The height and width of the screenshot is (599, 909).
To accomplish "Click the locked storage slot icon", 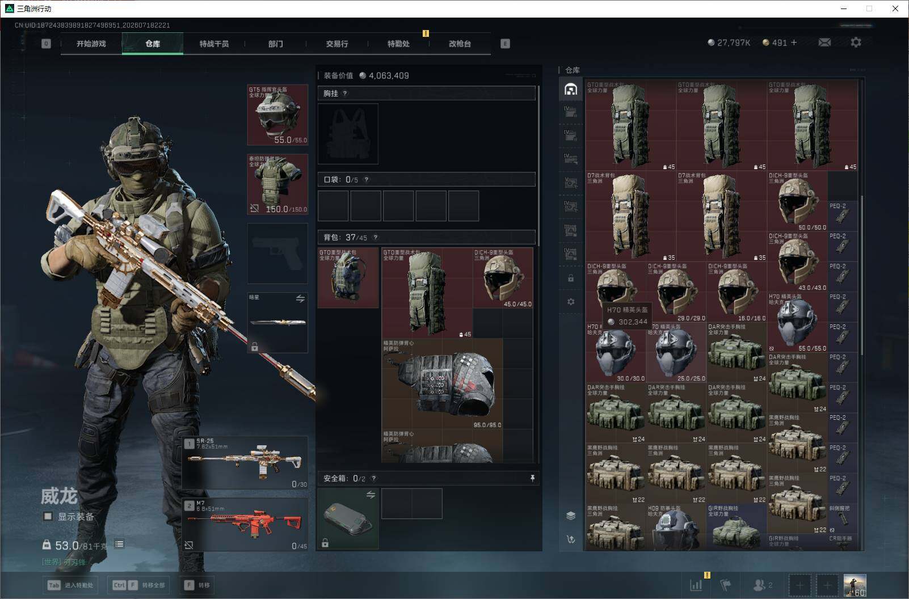I will pos(571,279).
